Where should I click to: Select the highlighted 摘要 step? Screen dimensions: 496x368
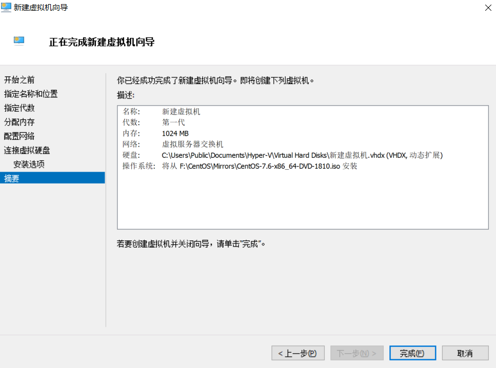click(52, 178)
